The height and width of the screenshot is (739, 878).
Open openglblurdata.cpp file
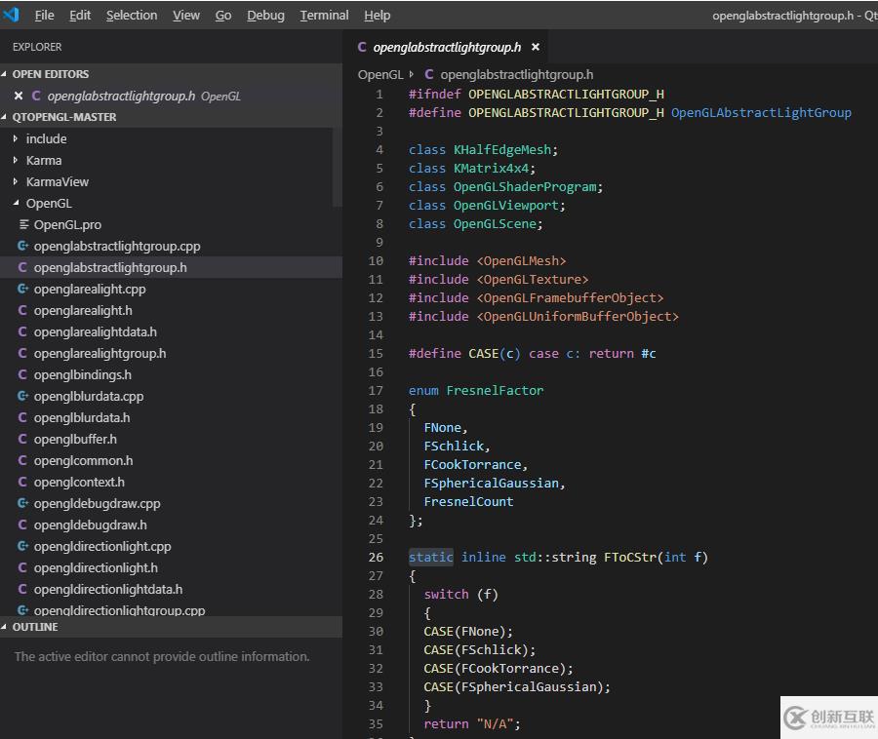point(89,396)
